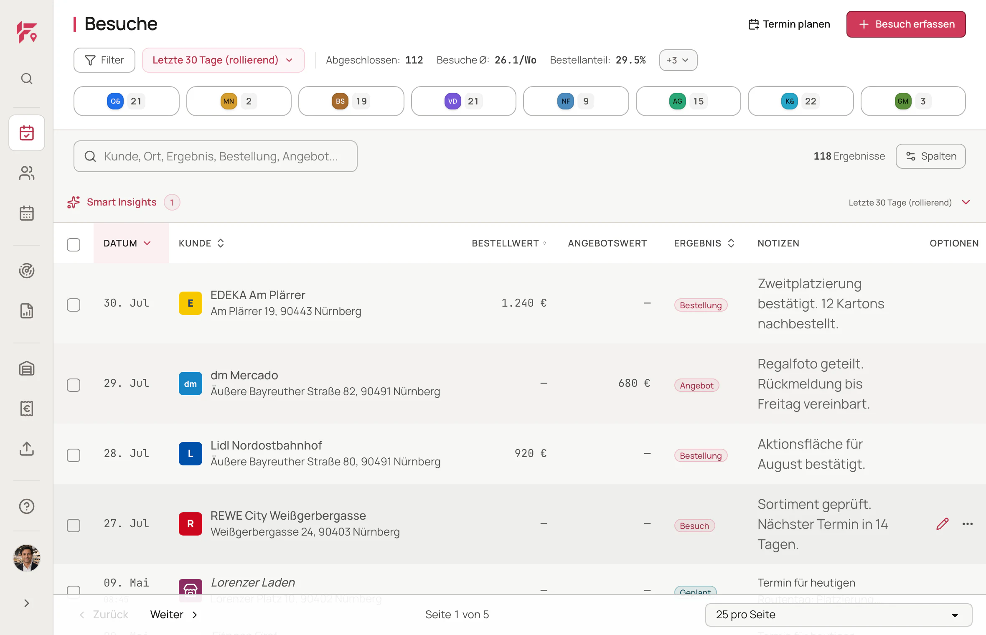
Task: Open the help question mark icon
Action: click(27, 506)
